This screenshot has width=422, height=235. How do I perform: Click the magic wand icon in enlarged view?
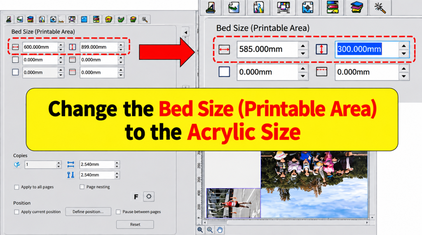click(x=380, y=7)
